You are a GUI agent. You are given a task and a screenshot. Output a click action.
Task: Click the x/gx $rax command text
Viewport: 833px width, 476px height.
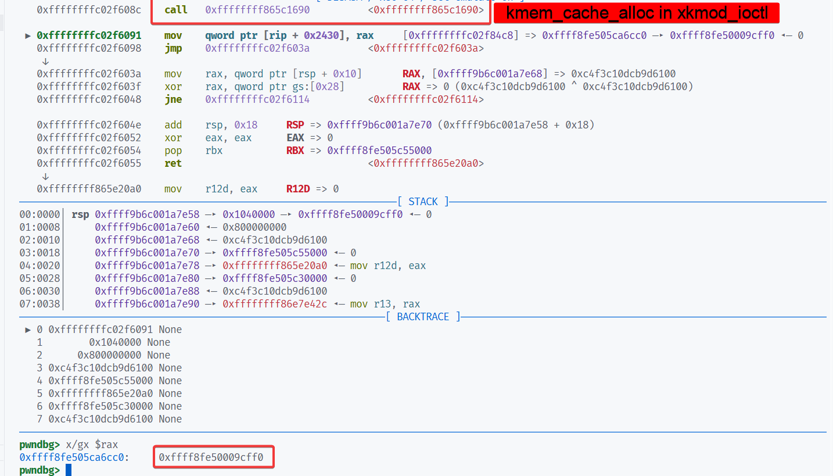click(92, 445)
